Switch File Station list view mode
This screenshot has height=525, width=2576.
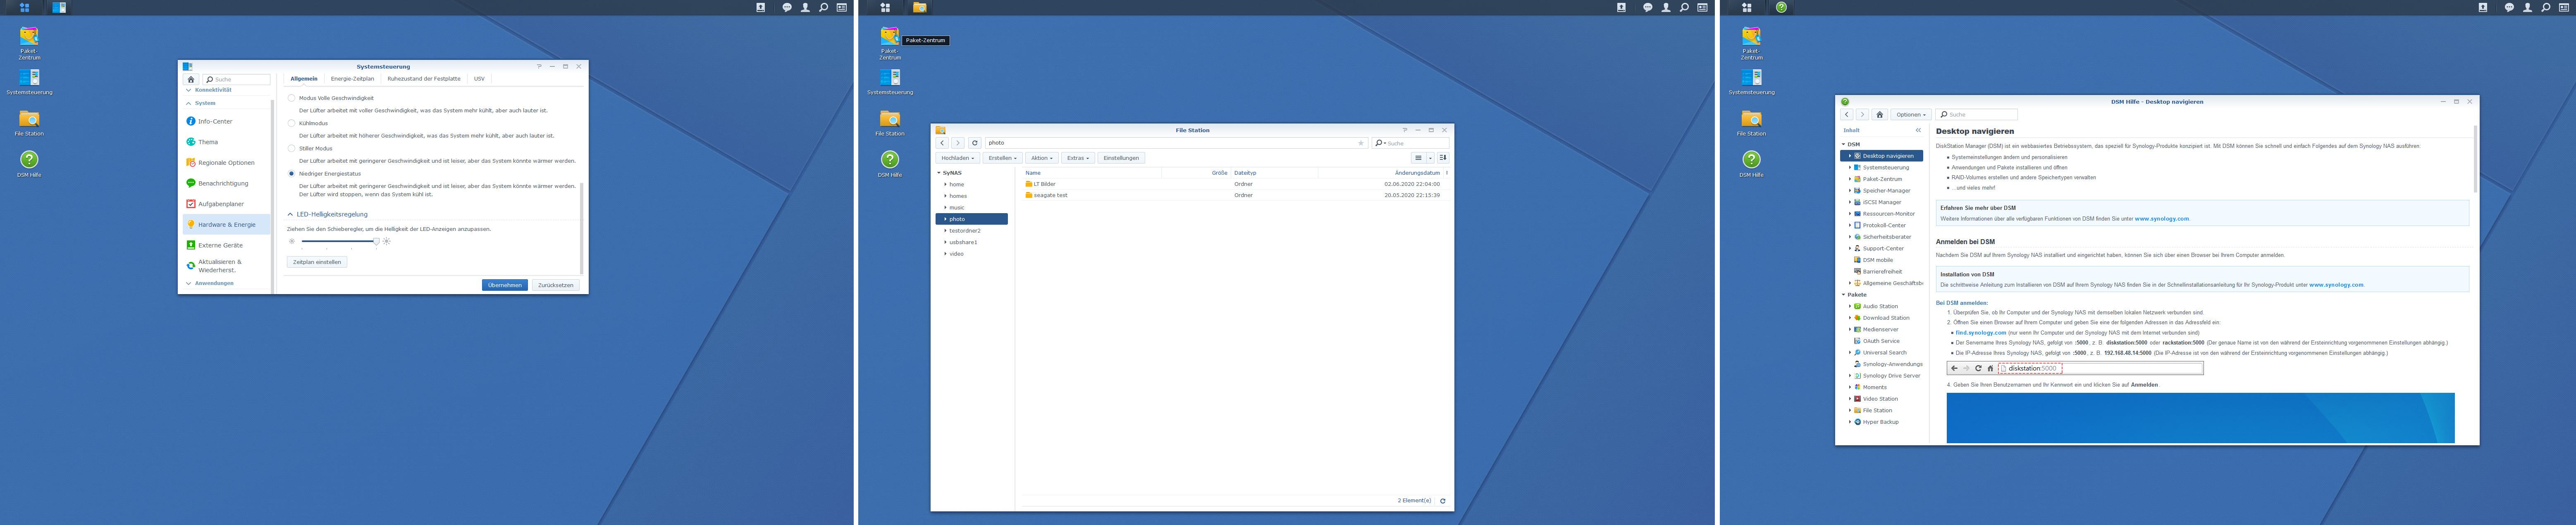1418,158
